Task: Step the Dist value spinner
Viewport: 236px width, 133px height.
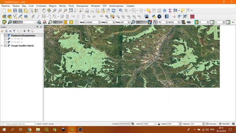Action: 99,22
